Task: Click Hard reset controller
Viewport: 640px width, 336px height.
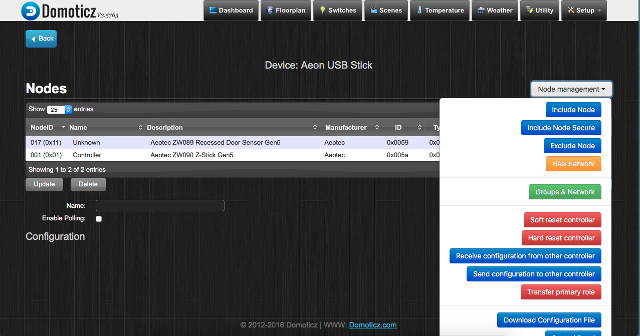Action: pyautogui.click(x=561, y=238)
